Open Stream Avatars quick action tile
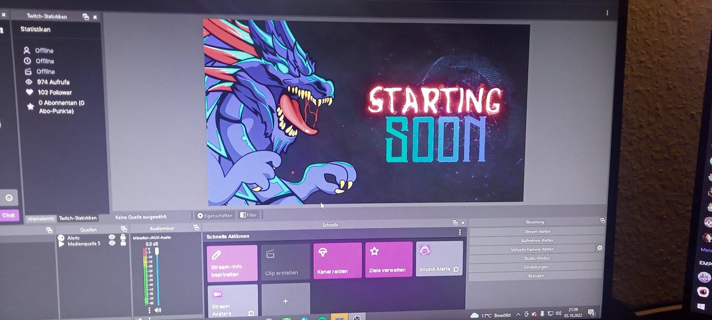This screenshot has height=320, width=712. 232,300
